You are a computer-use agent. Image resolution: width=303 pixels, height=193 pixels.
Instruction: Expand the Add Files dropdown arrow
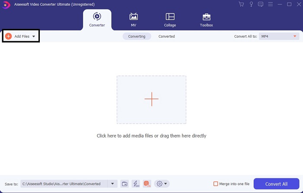pyautogui.click(x=34, y=36)
